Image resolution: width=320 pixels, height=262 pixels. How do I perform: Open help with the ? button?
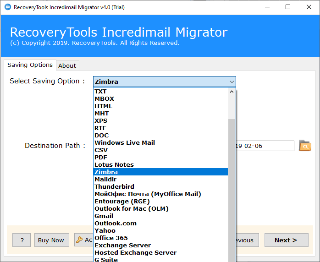[x=22, y=240]
